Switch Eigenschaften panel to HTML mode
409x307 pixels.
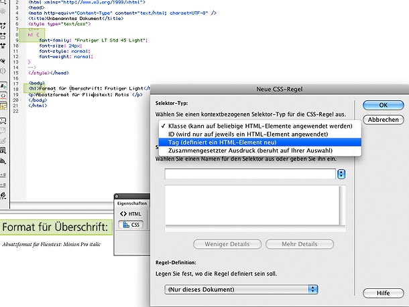coord(131,213)
